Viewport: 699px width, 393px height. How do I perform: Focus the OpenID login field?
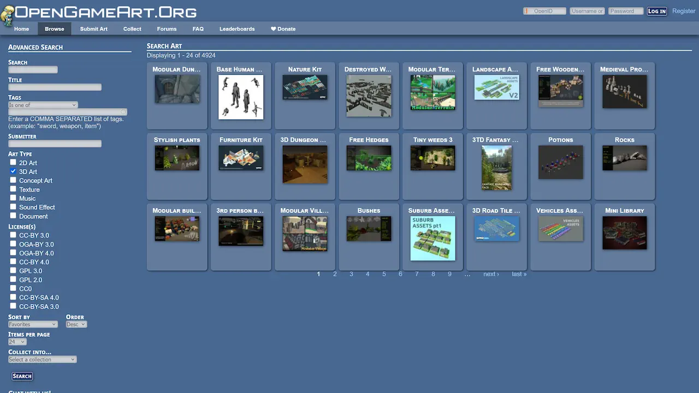click(x=544, y=11)
